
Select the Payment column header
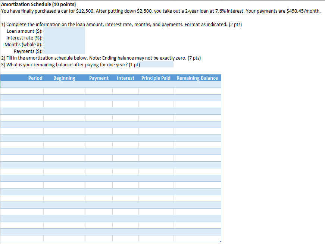[x=99, y=78]
